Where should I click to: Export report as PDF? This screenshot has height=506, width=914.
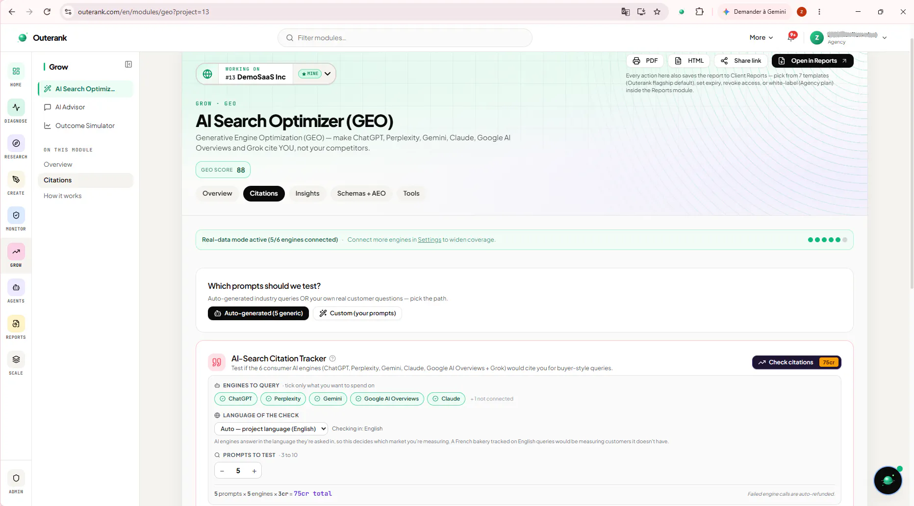tap(645, 61)
